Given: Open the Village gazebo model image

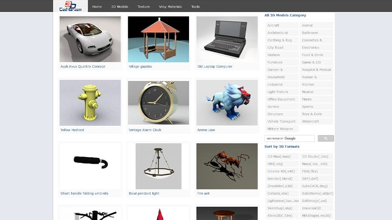Looking at the screenshot, I should (x=158, y=39).
